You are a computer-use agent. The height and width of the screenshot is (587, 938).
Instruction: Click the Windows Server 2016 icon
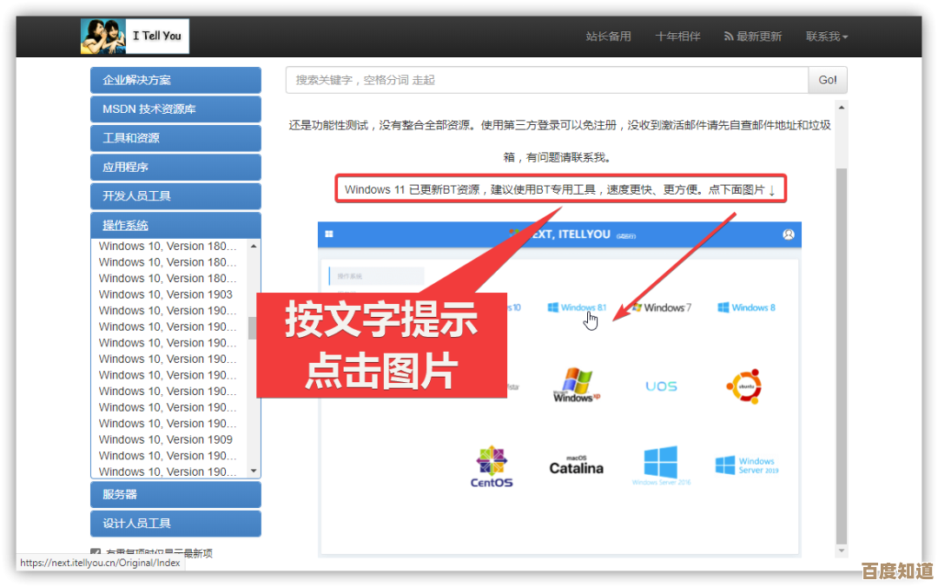pyautogui.click(x=661, y=465)
